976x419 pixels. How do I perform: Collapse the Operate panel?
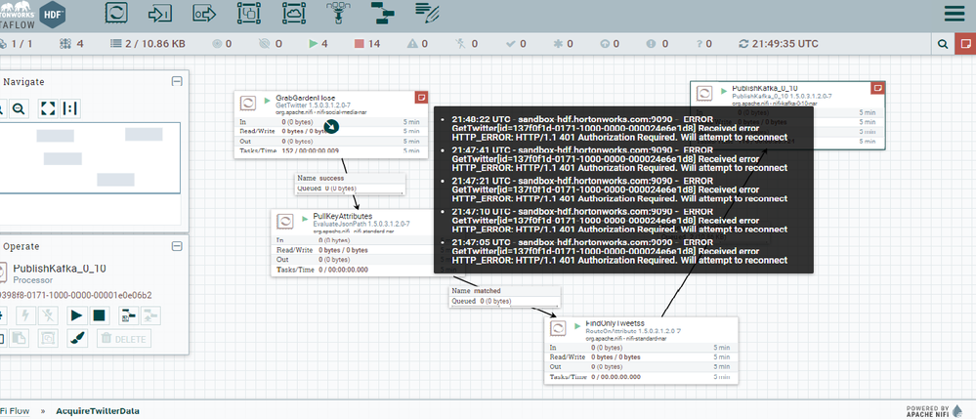point(177,246)
